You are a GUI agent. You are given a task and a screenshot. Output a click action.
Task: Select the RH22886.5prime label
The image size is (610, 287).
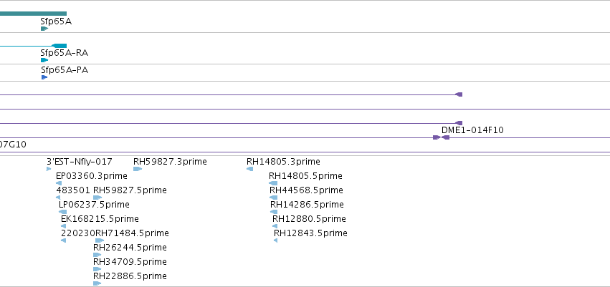[130, 276]
